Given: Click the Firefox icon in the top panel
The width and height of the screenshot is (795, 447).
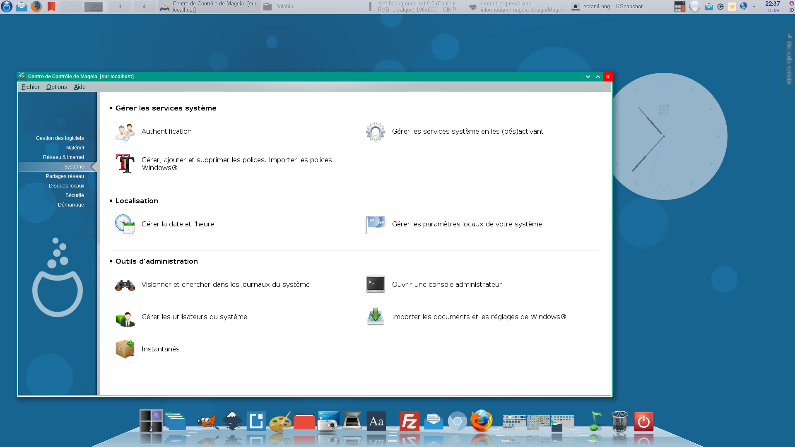Looking at the screenshot, I should (36, 7).
